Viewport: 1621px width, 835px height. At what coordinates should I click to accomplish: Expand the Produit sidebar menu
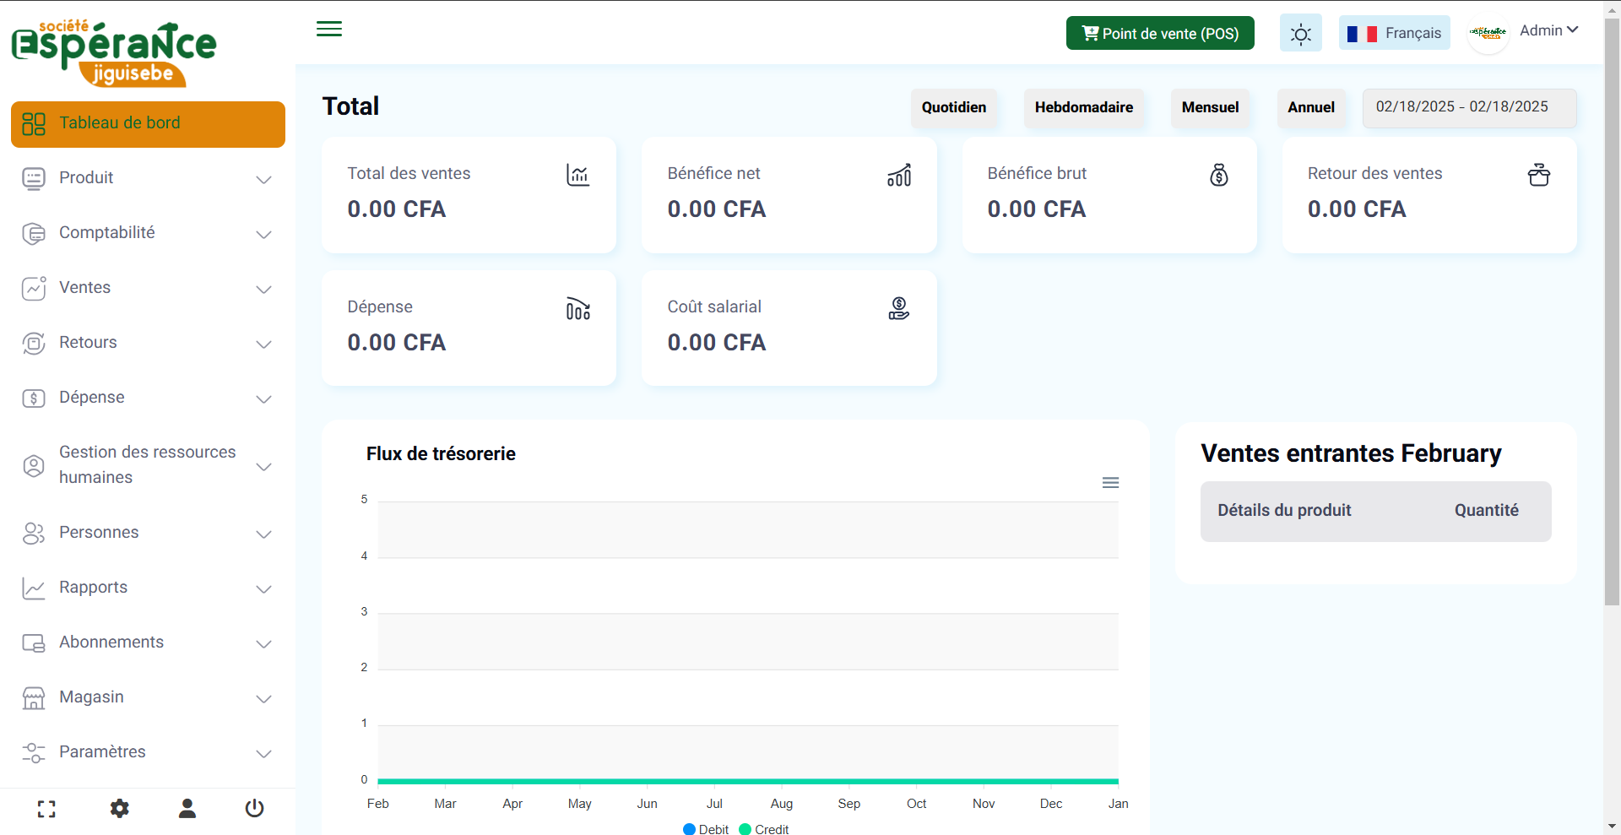[x=148, y=178]
